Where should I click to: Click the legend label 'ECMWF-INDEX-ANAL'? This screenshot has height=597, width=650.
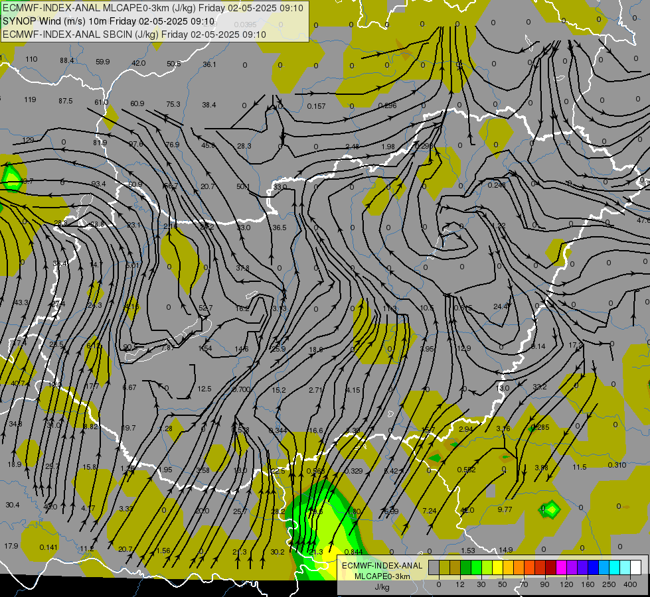coord(382,566)
